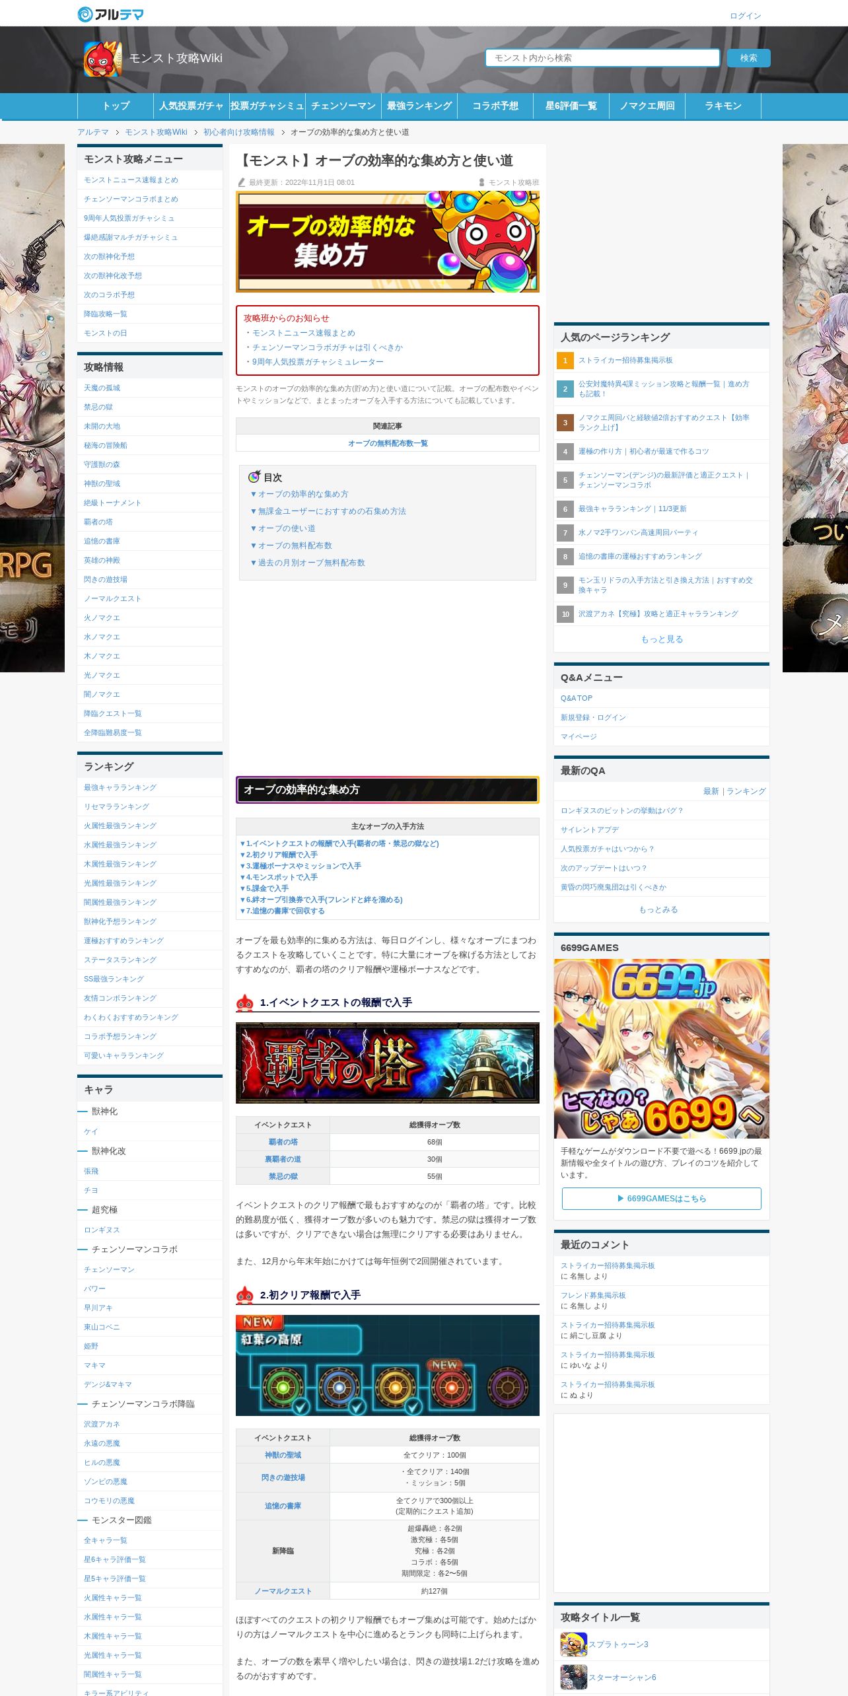This screenshot has width=848, height=1696.
Task: Click the スターオーシャン6 game thumbnail icon
Action: coord(573,1677)
